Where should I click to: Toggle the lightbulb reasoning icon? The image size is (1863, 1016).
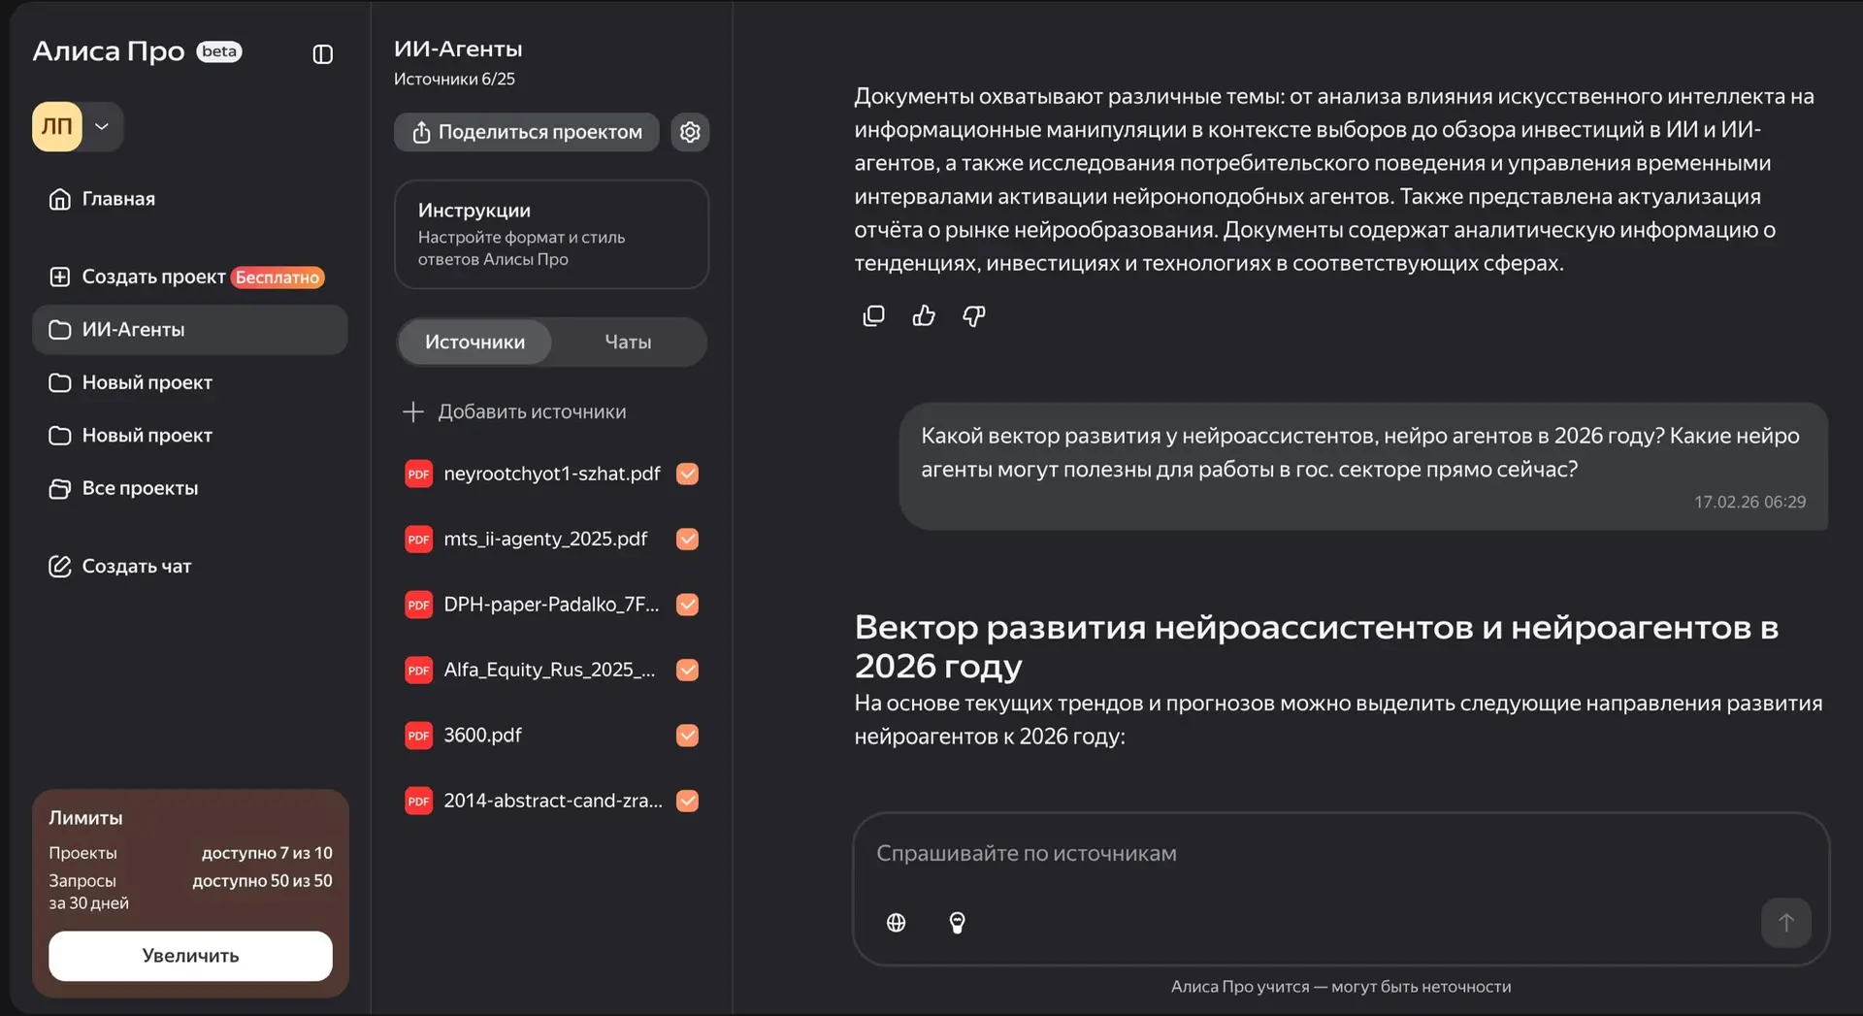958,923
